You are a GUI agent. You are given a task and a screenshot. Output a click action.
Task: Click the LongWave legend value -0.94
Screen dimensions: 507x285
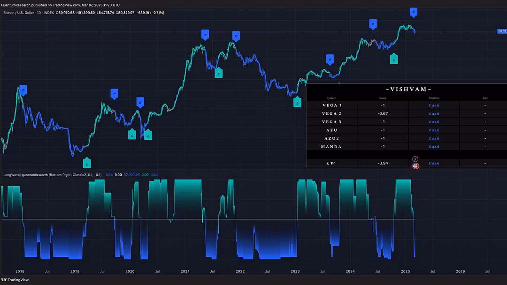[108, 175]
